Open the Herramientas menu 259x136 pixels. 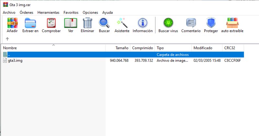(x=48, y=13)
